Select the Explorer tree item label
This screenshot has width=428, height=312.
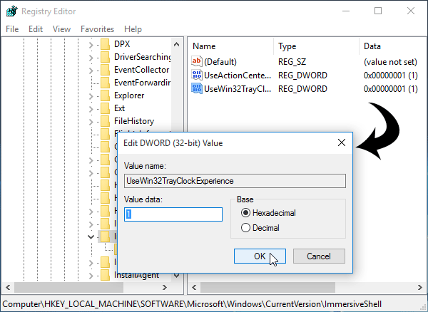pos(129,95)
